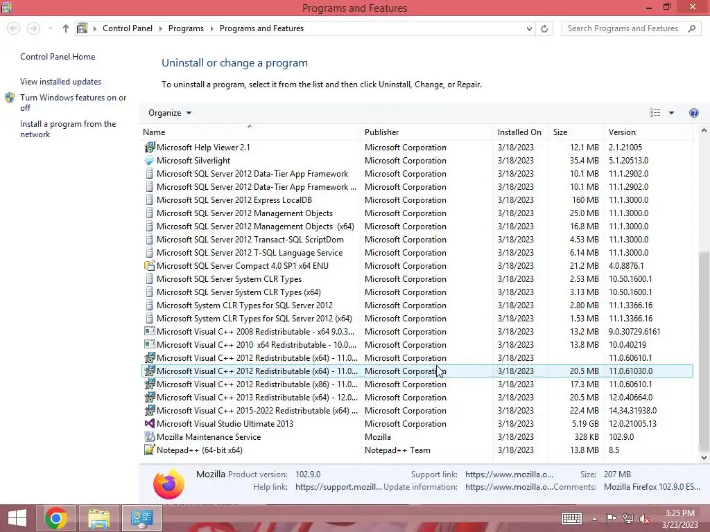Open Control Panel Home link
The height and width of the screenshot is (532, 710).
pyautogui.click(x=58, y=57)
